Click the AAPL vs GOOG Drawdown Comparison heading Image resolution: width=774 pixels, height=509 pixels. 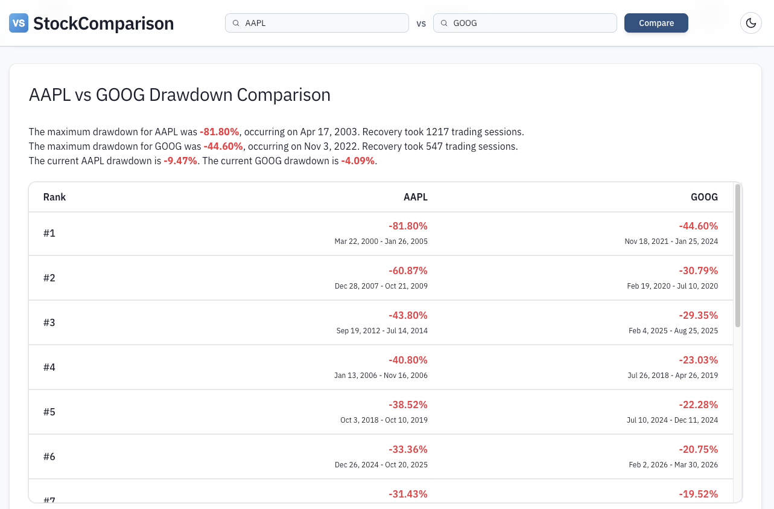[179, 95]
